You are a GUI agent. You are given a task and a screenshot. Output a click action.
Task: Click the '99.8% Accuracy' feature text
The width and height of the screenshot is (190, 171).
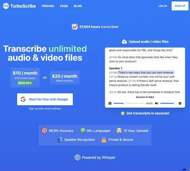61,131
